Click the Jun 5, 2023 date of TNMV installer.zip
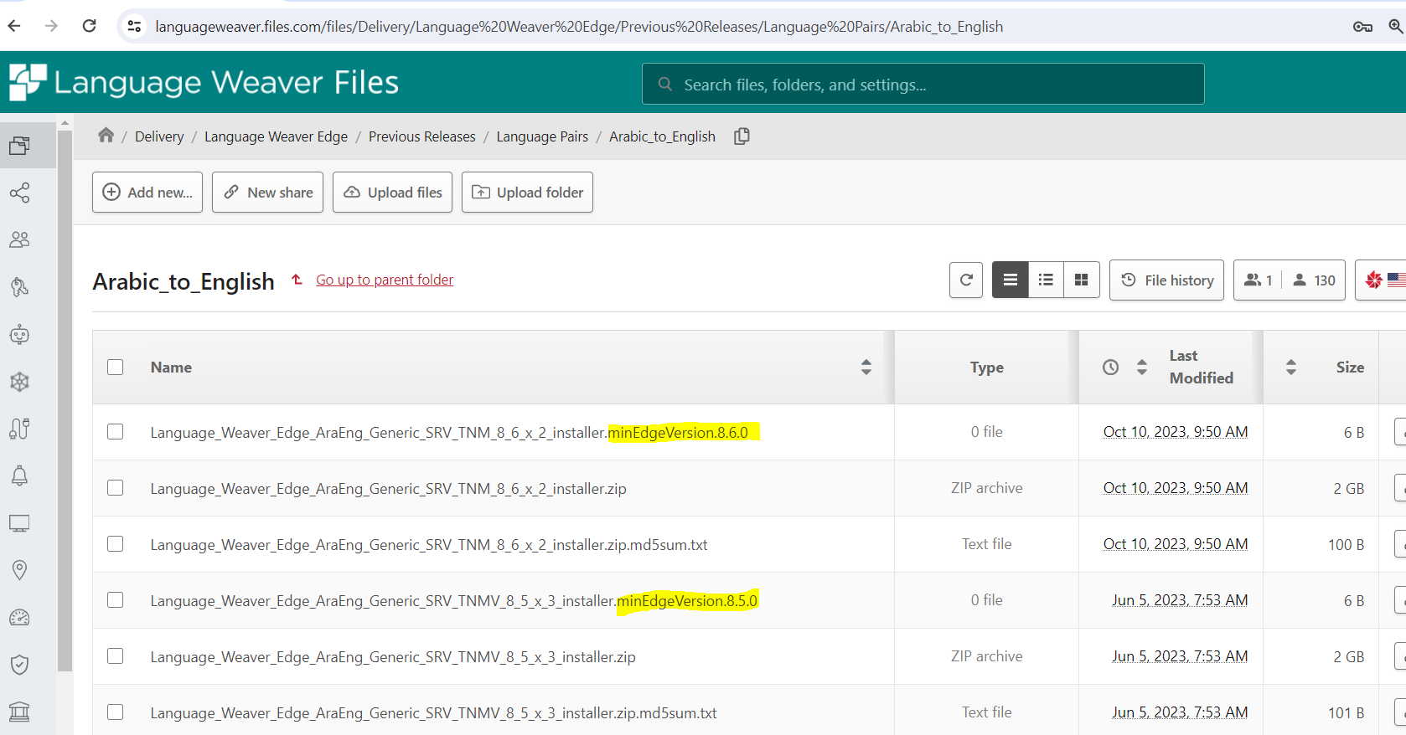1406x735 pixels. click(x=1180, y=656)
